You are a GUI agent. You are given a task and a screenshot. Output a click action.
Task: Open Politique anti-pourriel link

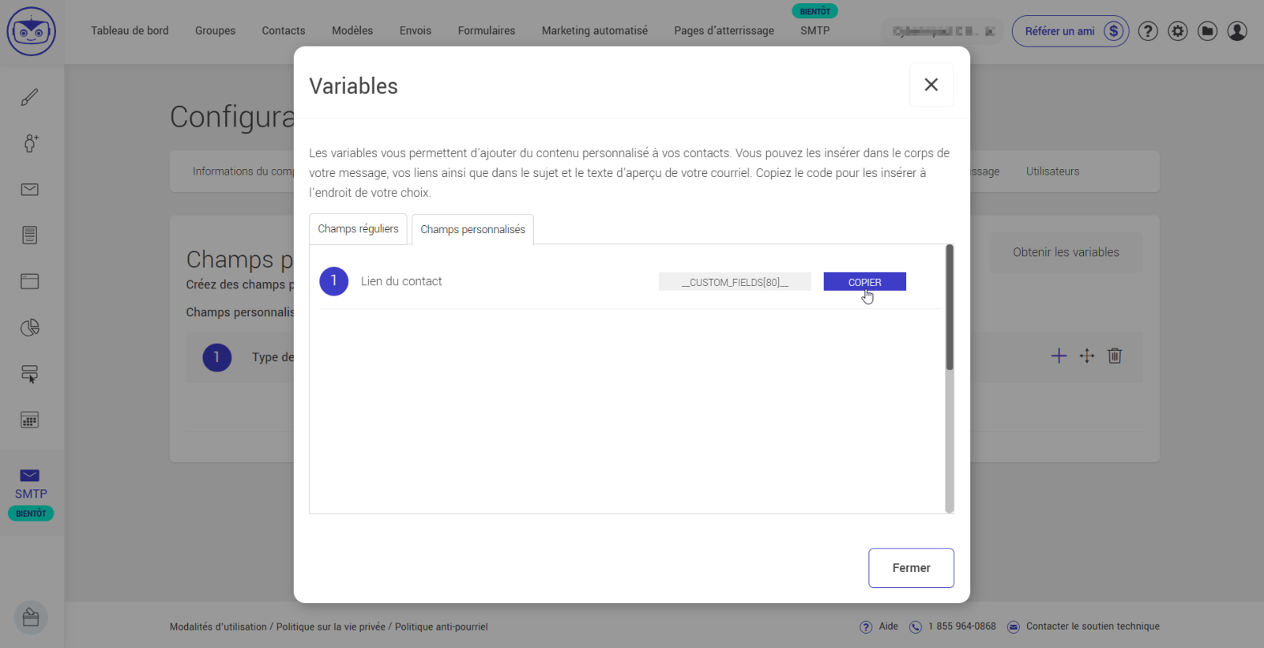(x=442, y=627)
